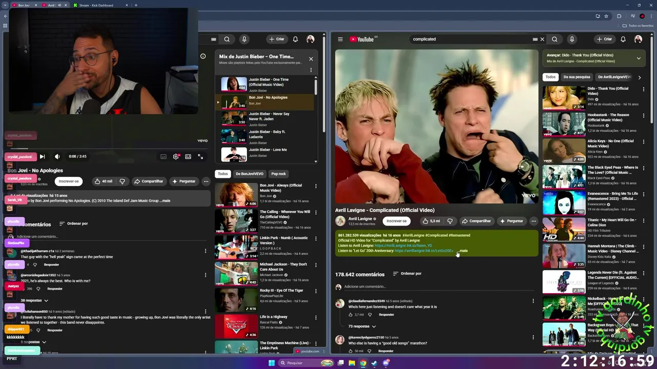657x369 pixels.
Task: Open the Windows Start button
Action: tap(272, 363)
